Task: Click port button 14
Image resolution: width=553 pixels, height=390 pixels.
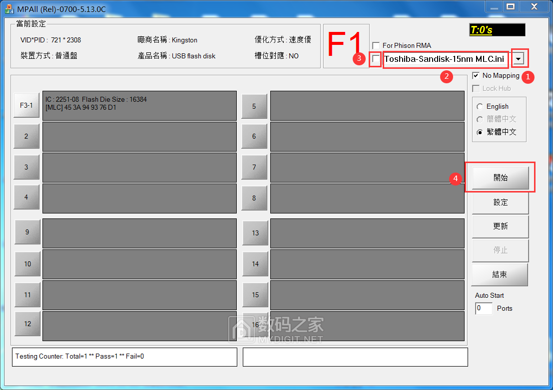Action: coord(255,264)
